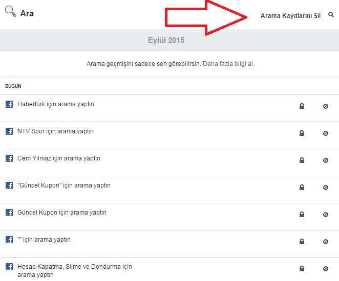Open the search magnifier icon at top right
The height and width of the screenshot is (281, 339).
pyautogui.click(x=331, y=15)
